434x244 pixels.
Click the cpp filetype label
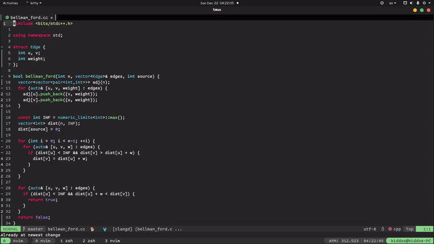tap(397, 229)
